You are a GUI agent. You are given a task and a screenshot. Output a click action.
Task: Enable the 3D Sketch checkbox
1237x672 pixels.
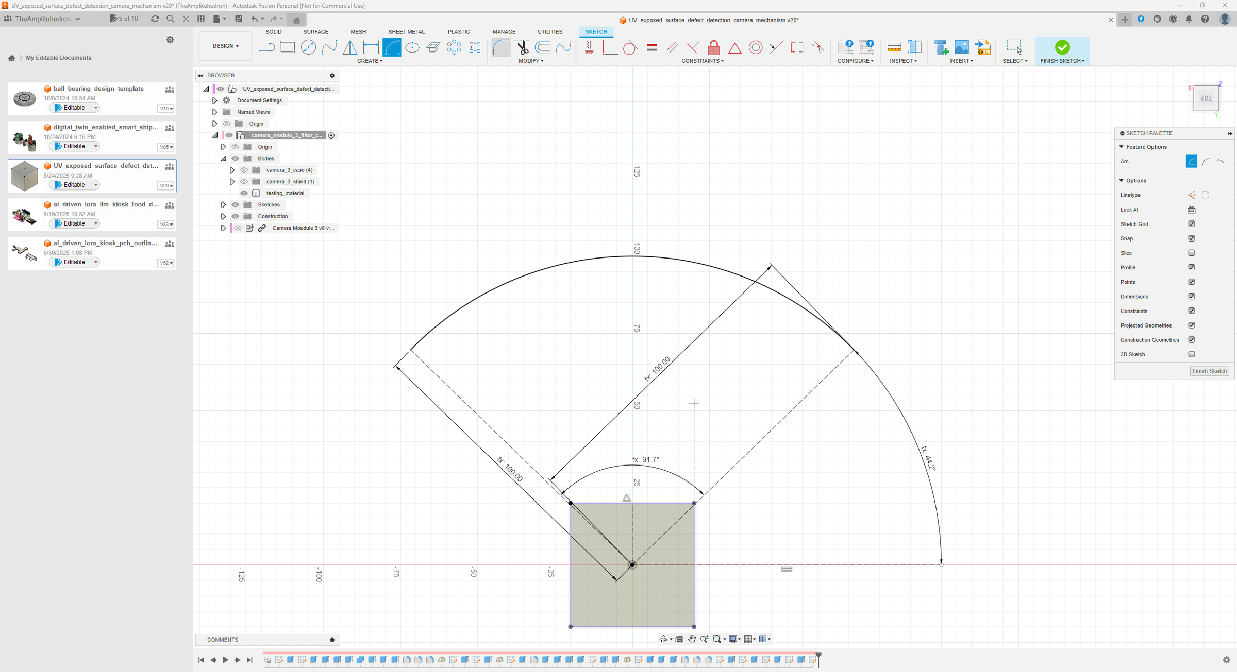[x=1191, y=354]
